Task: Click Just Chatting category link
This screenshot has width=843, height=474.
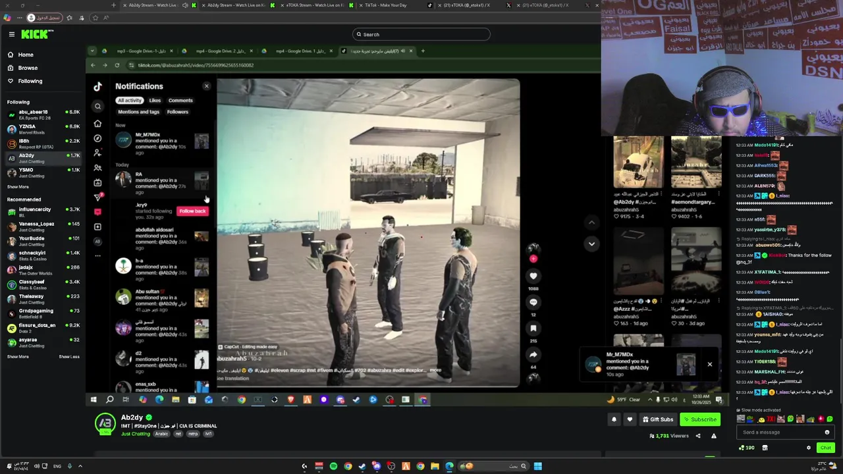Action: (136, 434)
